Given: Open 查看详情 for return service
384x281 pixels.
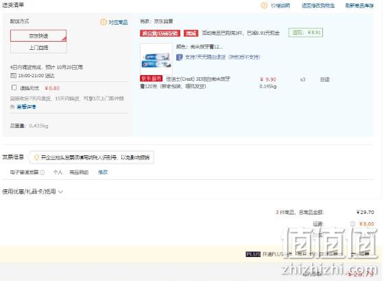Looking at the screenshot, I should click(x=26, y=107).
